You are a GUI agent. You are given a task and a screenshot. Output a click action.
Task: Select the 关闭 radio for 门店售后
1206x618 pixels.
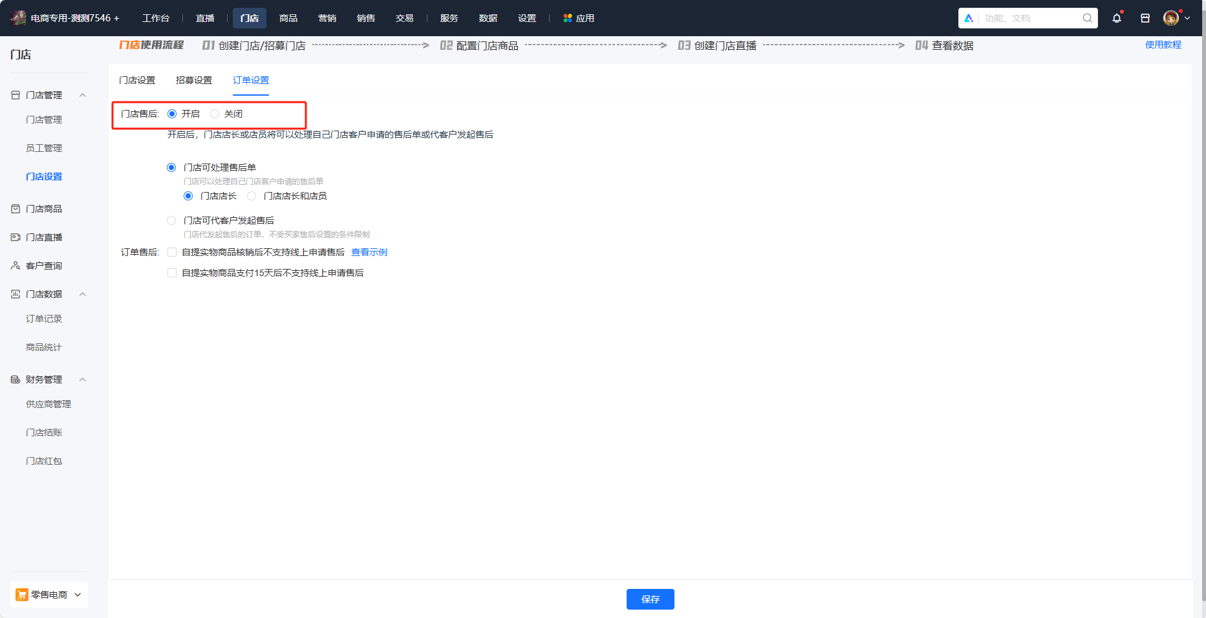click(x=215, y=114)
